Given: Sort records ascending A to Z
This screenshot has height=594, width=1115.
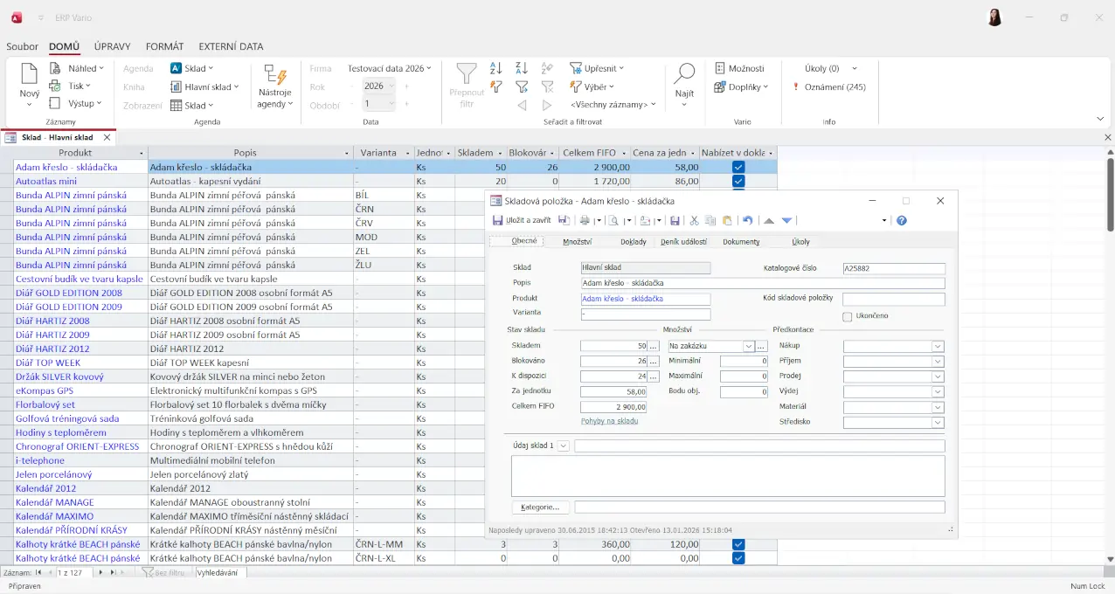Looking at the screenshot, I should coord(496,68).
